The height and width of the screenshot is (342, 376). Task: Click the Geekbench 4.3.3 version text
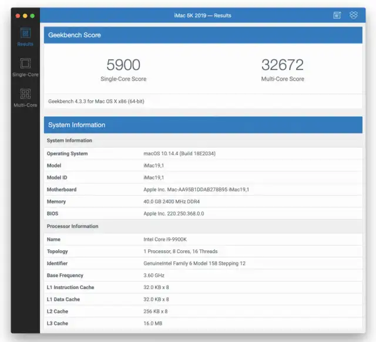96,101
